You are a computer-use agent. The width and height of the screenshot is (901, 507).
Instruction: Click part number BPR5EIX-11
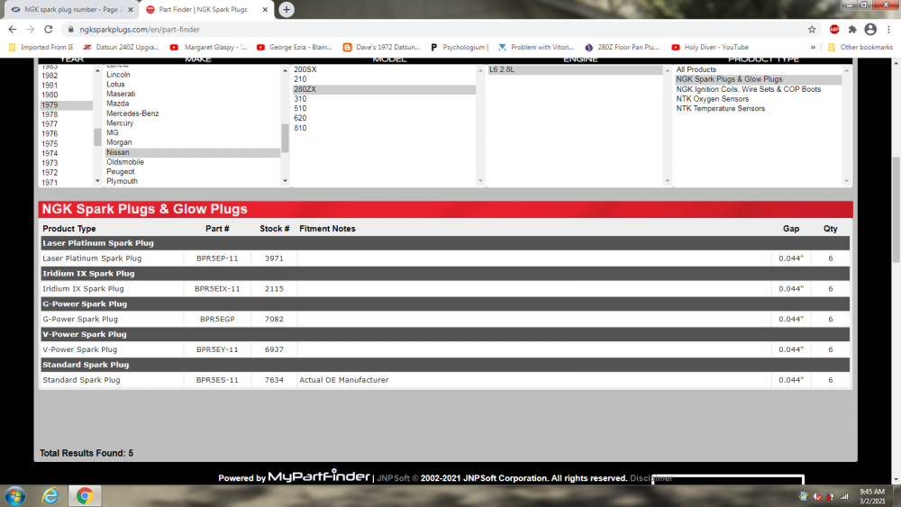point(217,289)
